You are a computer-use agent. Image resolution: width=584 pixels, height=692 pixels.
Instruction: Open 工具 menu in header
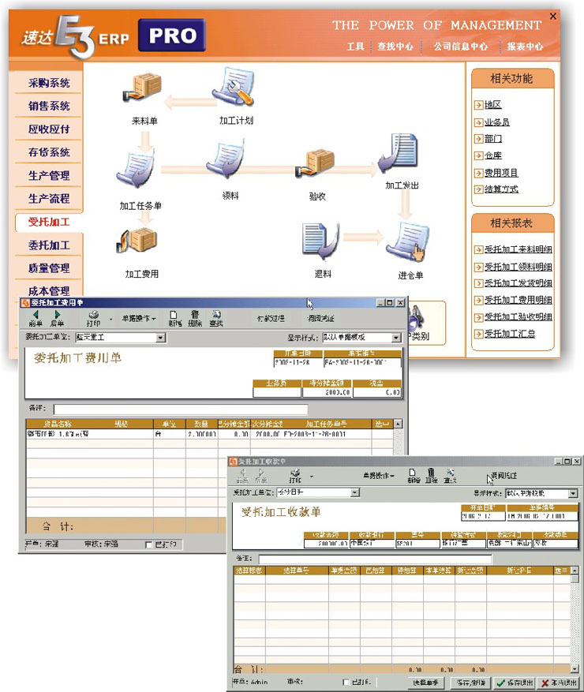[x=355, y=47]
